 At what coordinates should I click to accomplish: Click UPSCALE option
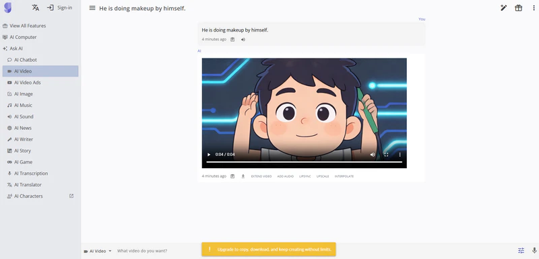click(x=323, y=176)
